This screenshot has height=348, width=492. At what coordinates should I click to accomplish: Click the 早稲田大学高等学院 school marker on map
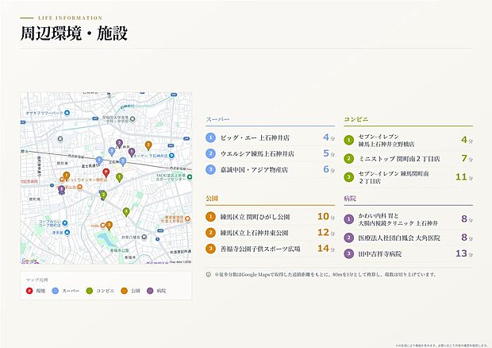133,119
